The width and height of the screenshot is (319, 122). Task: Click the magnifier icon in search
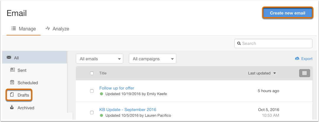pos(239,43)
